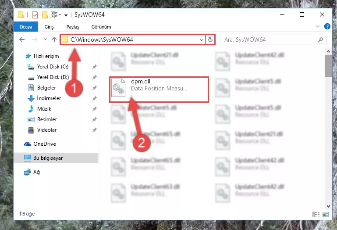Go back with the back arrow
The image size is (337, 230).
(22, 40)
